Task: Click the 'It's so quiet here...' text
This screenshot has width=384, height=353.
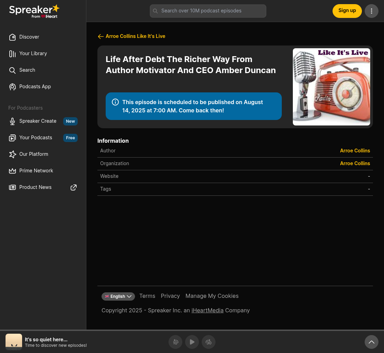Action: [46, 340]
